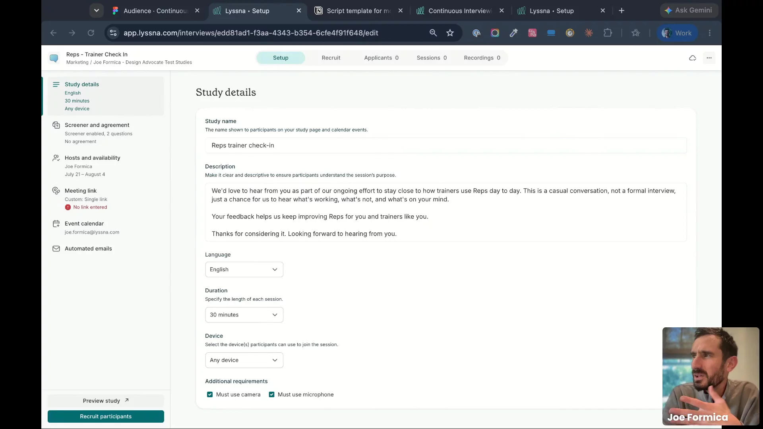Viewport: 763px width, 429px height.
Task: Click the No link entered warning
Action: [86, 207]
